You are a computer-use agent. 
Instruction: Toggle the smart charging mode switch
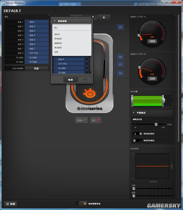(138, 134)
